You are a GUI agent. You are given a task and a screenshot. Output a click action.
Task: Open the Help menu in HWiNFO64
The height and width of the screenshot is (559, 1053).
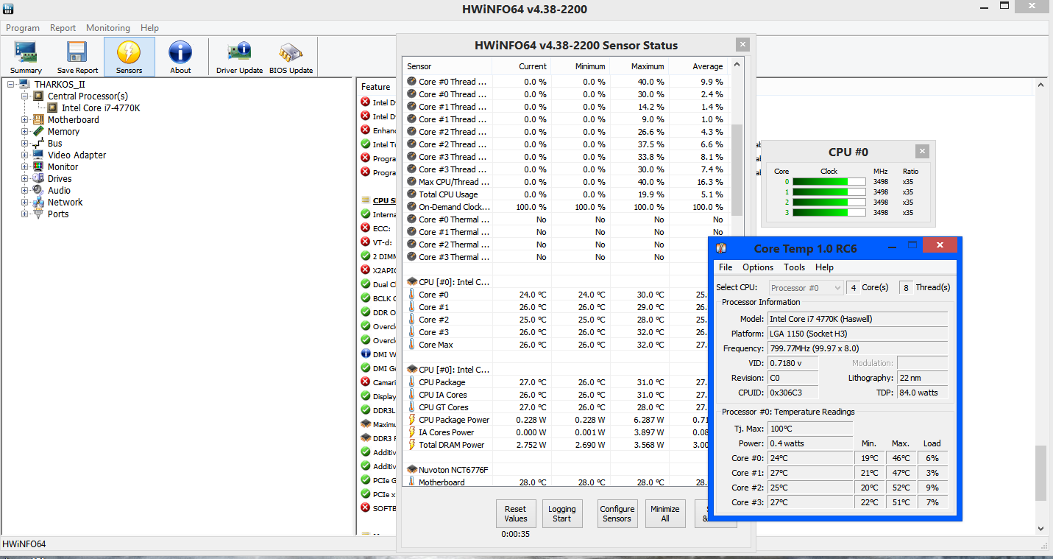coord(149,28)
